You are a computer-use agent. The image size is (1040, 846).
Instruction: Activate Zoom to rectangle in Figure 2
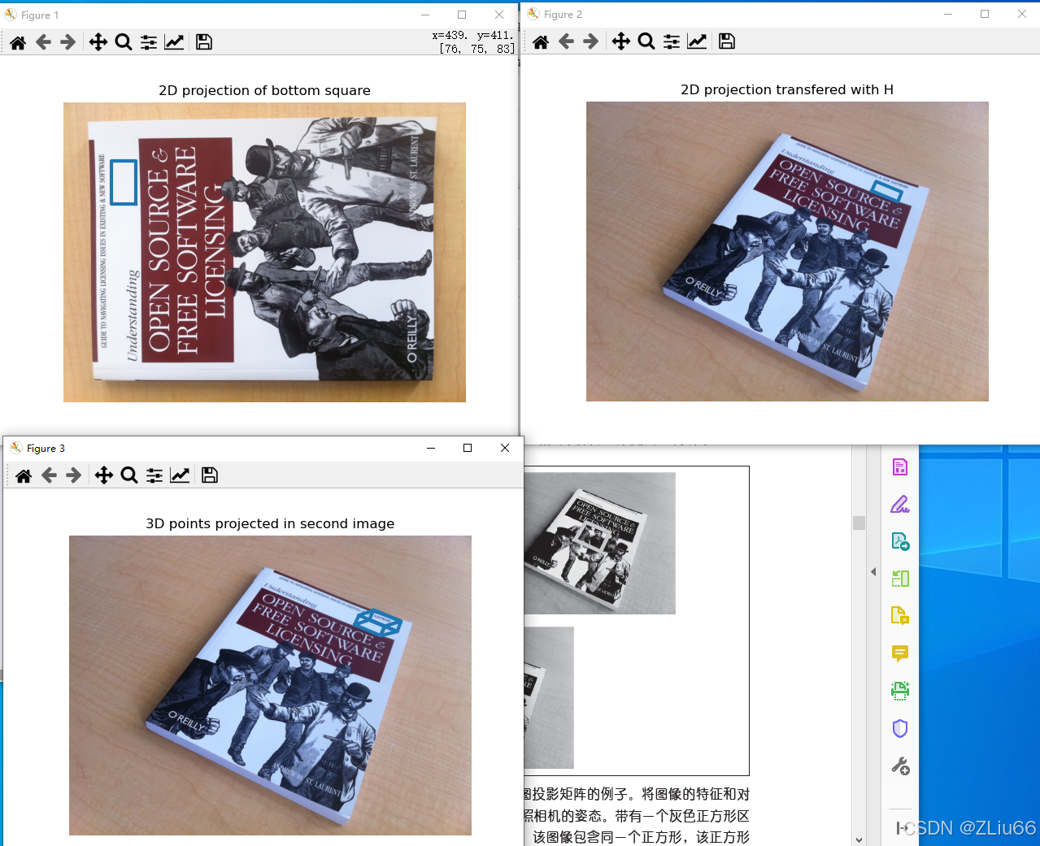tap(646, 41)
